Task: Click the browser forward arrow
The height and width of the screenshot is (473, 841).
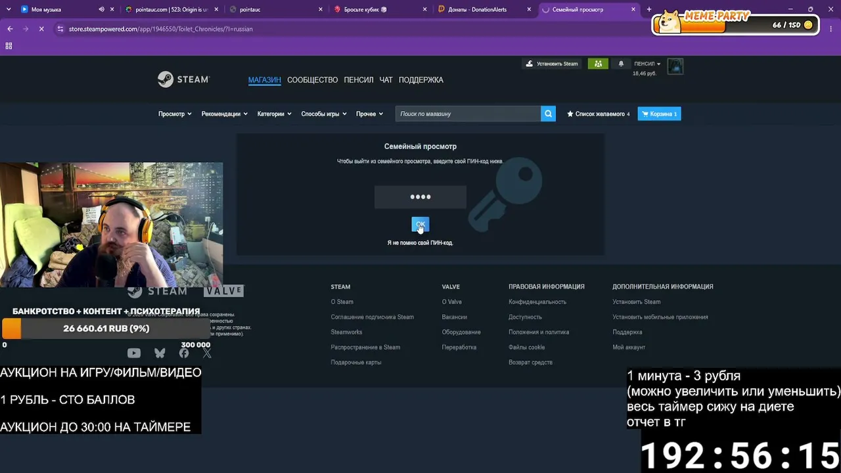Action: coord(26,29)
